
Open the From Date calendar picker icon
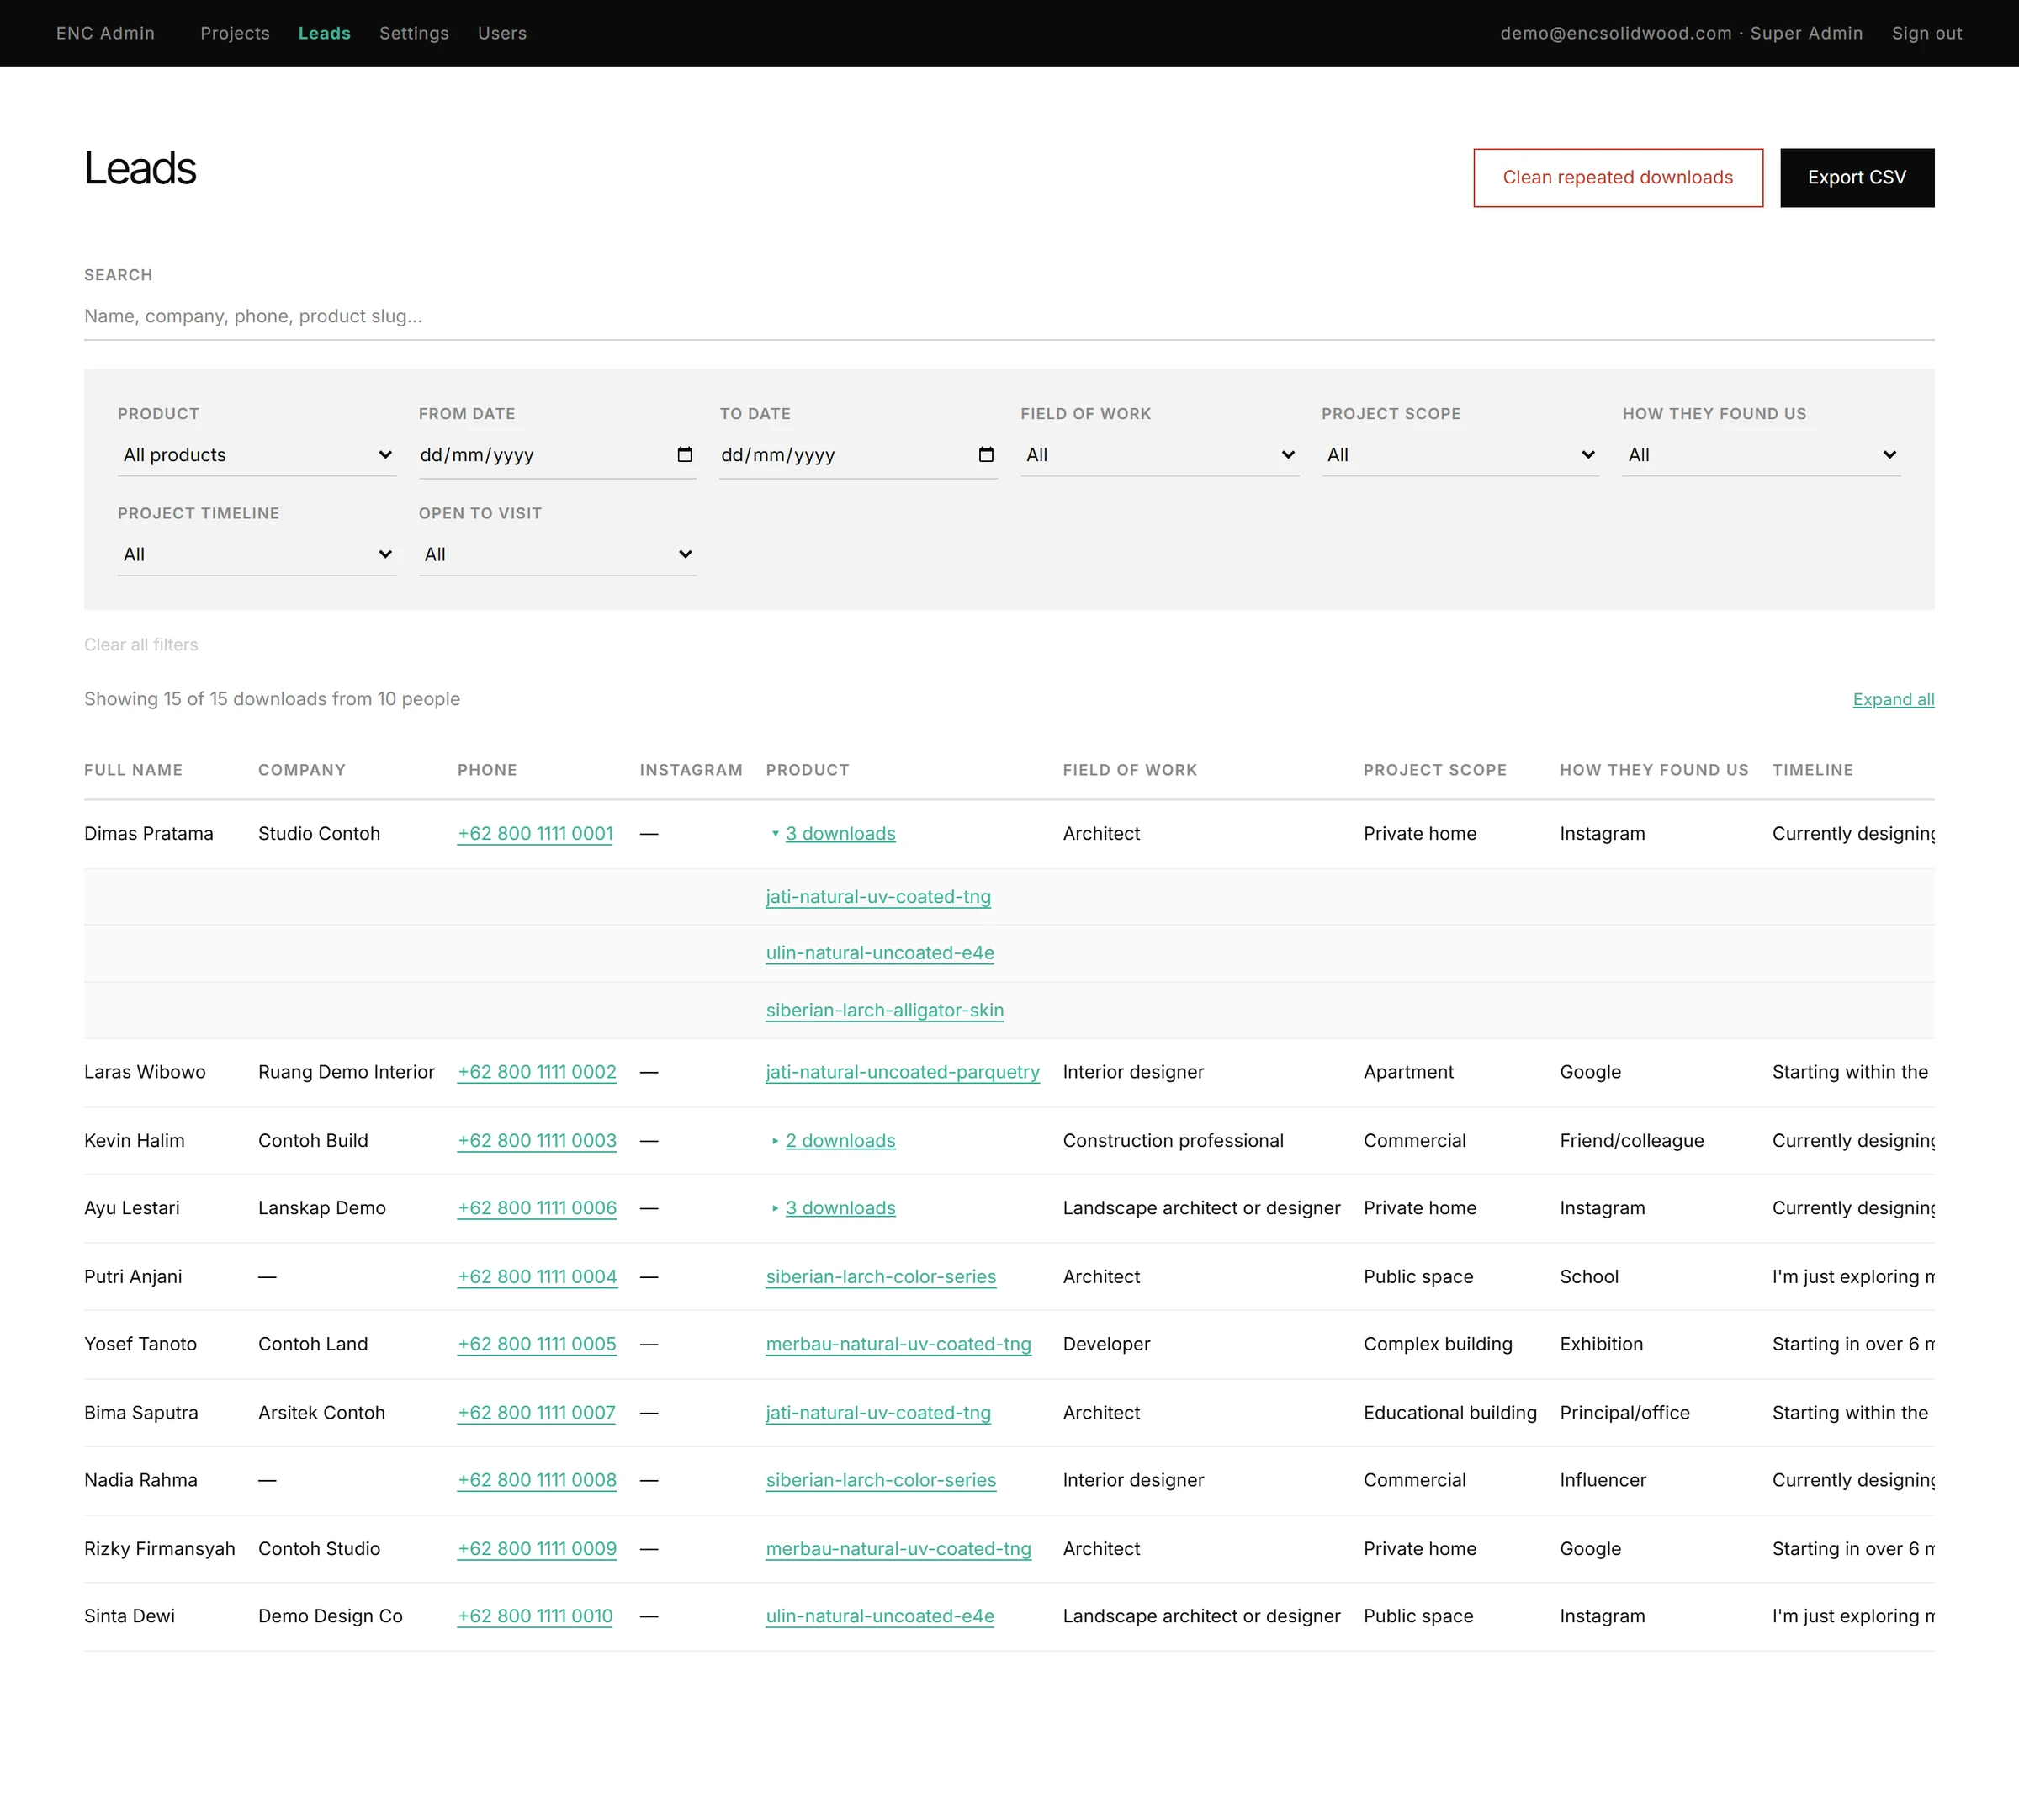point(684,455)
